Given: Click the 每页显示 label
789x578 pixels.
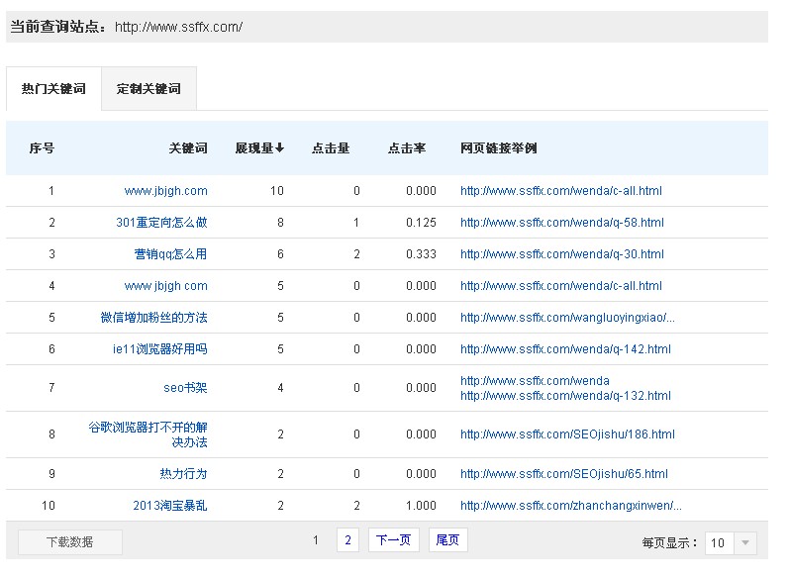Looking at the screenshot, I should click(x=670, y=542).
